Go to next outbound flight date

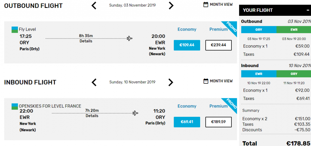[x=171, y=5]
